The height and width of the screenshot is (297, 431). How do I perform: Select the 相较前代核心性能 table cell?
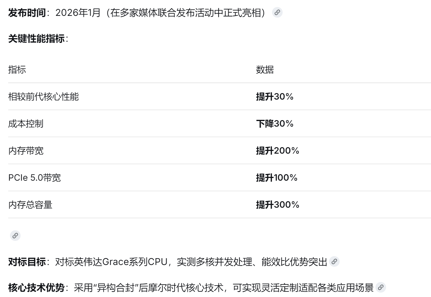[43, 97]
